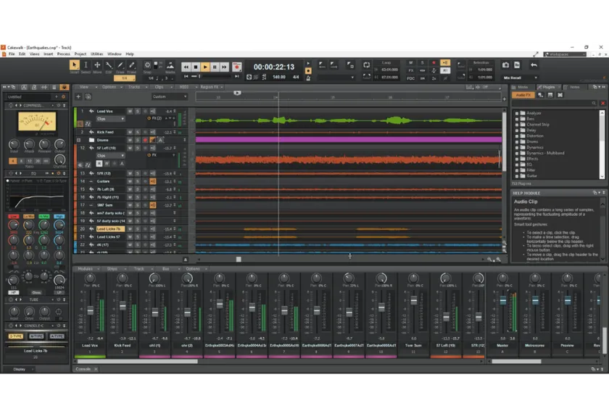Add a new track with plus button
This screenshot has height=406, width=609.
pos(78,96)
